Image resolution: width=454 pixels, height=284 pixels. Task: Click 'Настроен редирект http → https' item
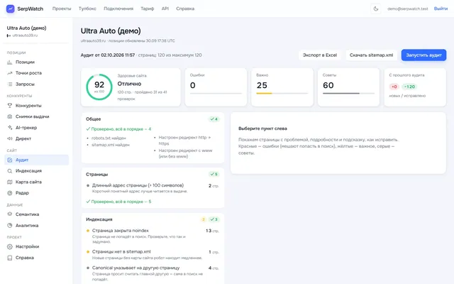pos(184,141)
